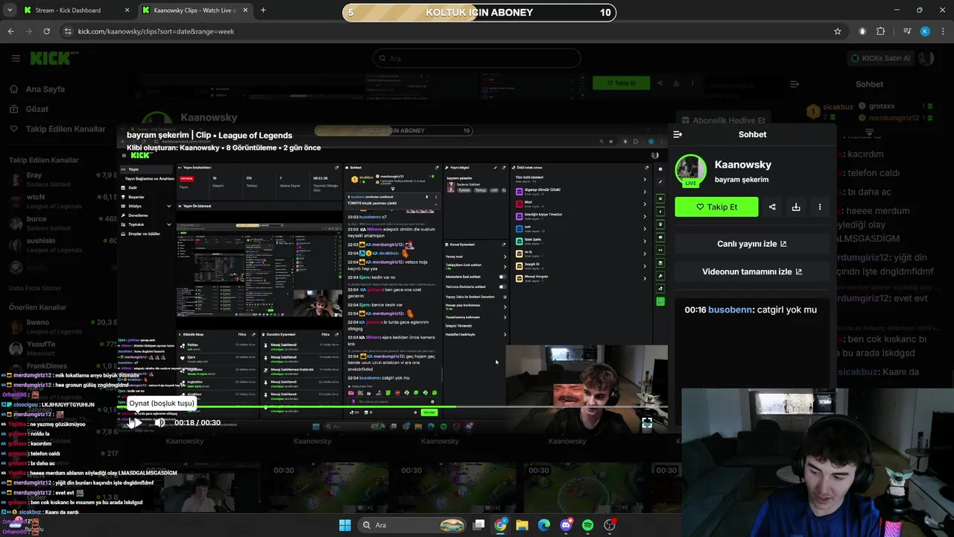
Task: Share the clip via share icon
Action: (772, 207)
